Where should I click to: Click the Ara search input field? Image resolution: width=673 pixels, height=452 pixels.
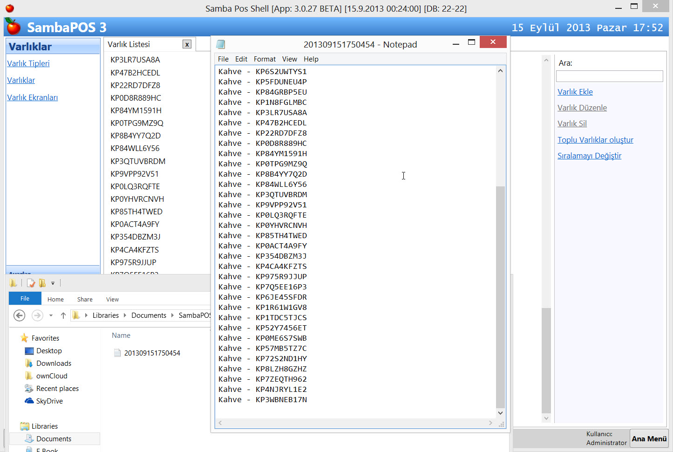tap(609, 76)
